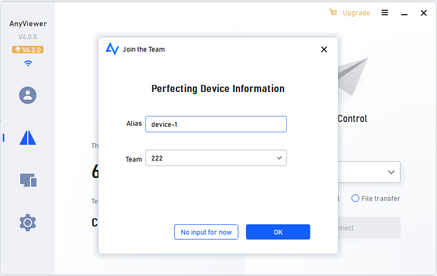This screenshot has height=276, width=437.
Task: Click the V4.0.0 version text
Action: (x=28, y=37)
